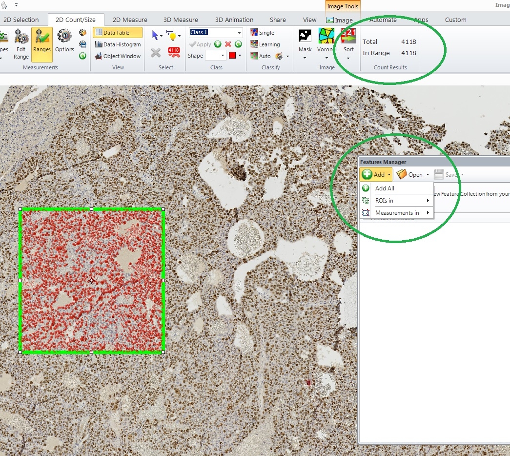This screenshot has width=510, height=456.
Task: Open the Custom tab
Action: point(455,20)
